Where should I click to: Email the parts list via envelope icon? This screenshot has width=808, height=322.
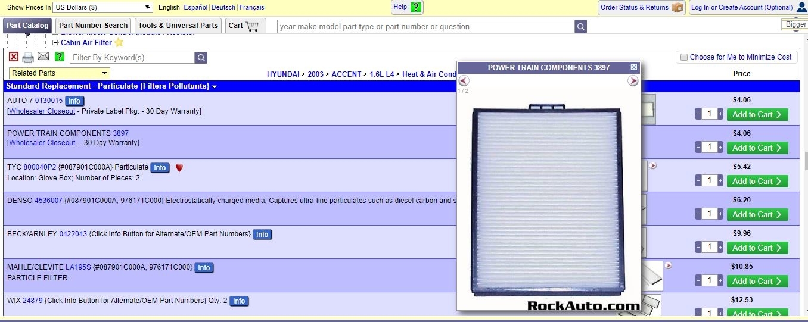pyautogui.click(x=43, y=56)
